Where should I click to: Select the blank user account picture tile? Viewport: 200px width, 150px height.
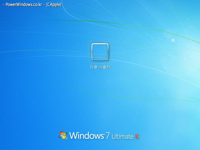[x=100, y=52]
